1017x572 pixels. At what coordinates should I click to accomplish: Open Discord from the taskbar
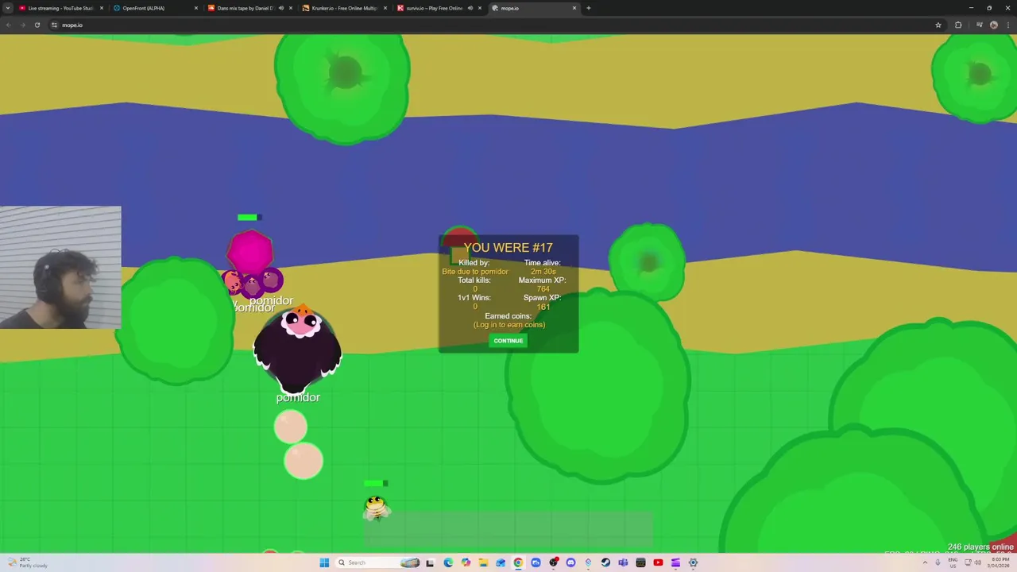pos(570,562)
